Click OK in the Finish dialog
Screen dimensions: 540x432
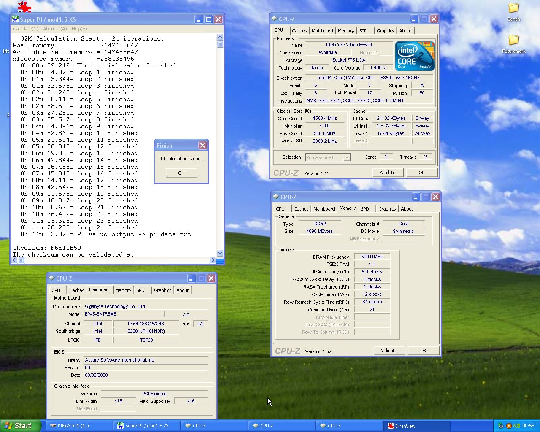pos(181,173)
